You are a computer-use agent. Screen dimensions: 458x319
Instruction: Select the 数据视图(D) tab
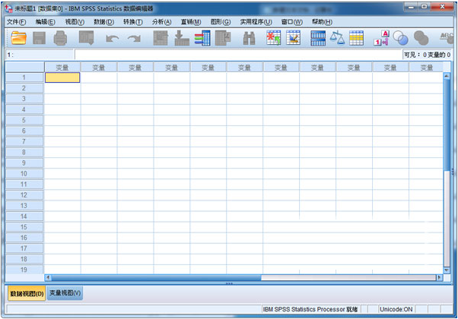coord(27,292)
